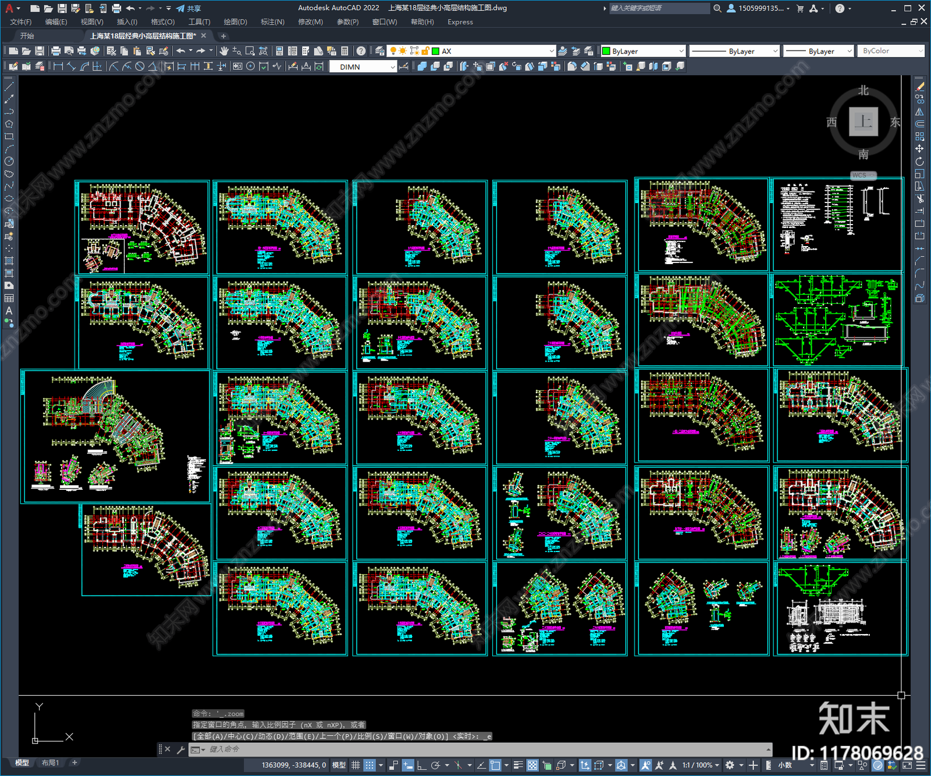
Task: Toggle lineweight display in the status bar
Action: [518, 765]
